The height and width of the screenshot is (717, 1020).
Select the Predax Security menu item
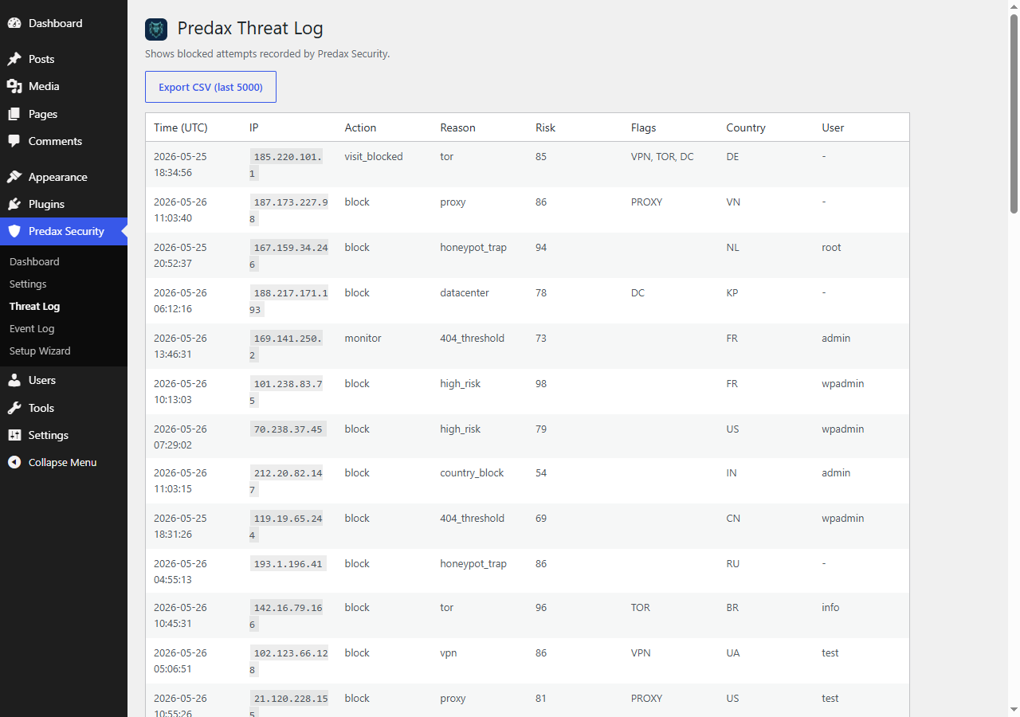pos(64,231)
